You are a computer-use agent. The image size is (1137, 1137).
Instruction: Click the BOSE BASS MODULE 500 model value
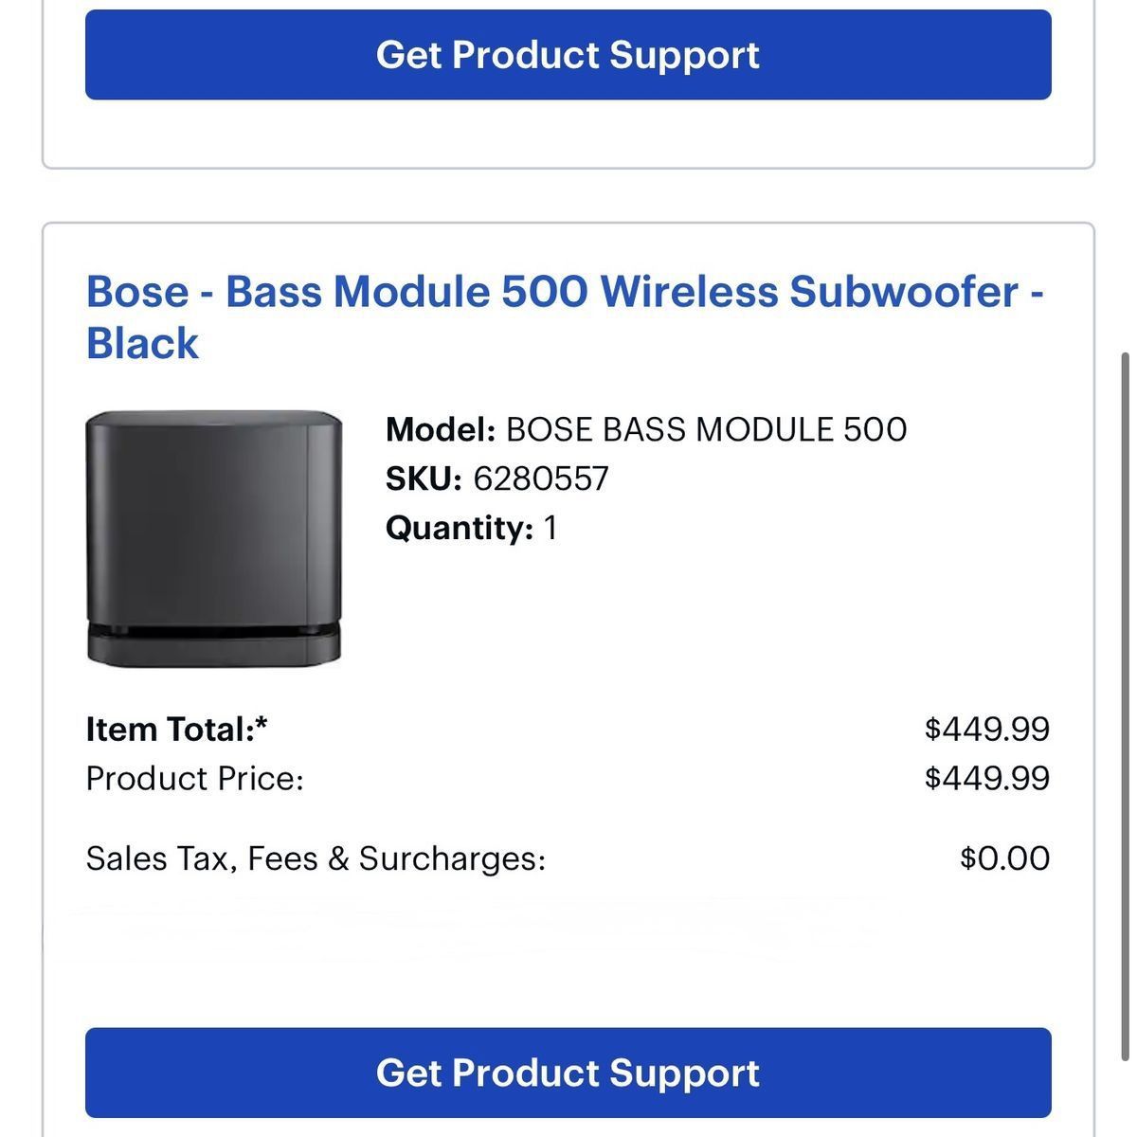click(x=706, y=430)
